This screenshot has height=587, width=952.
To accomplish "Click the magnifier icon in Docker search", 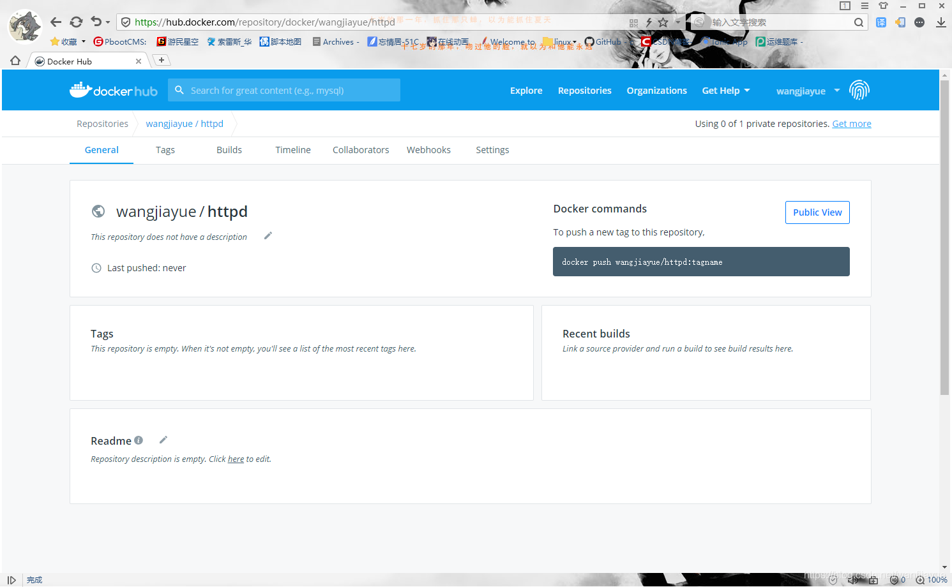I will tap(179, 90).
